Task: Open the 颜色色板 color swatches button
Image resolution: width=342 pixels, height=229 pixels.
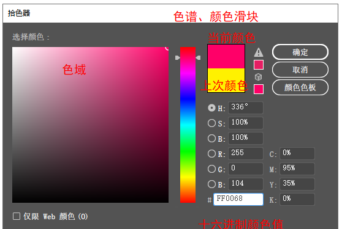Action: [300, 87]
